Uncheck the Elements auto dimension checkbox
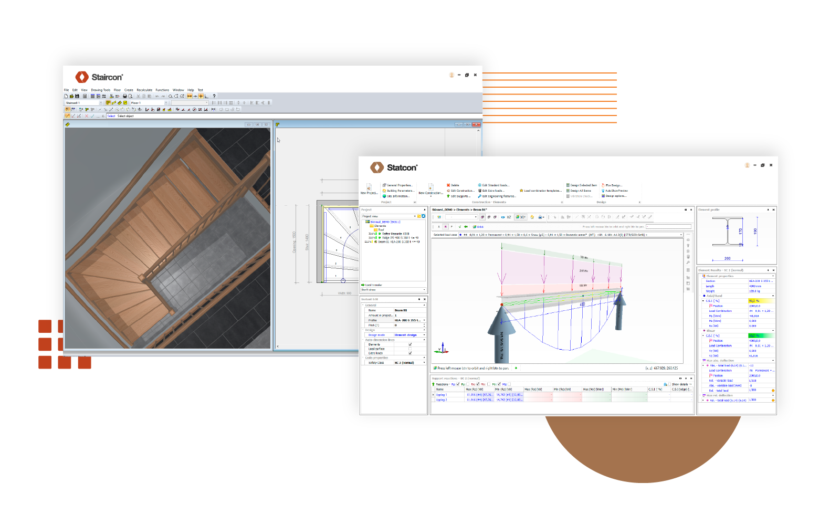This screenshot has width=840, height=525. 410,344
